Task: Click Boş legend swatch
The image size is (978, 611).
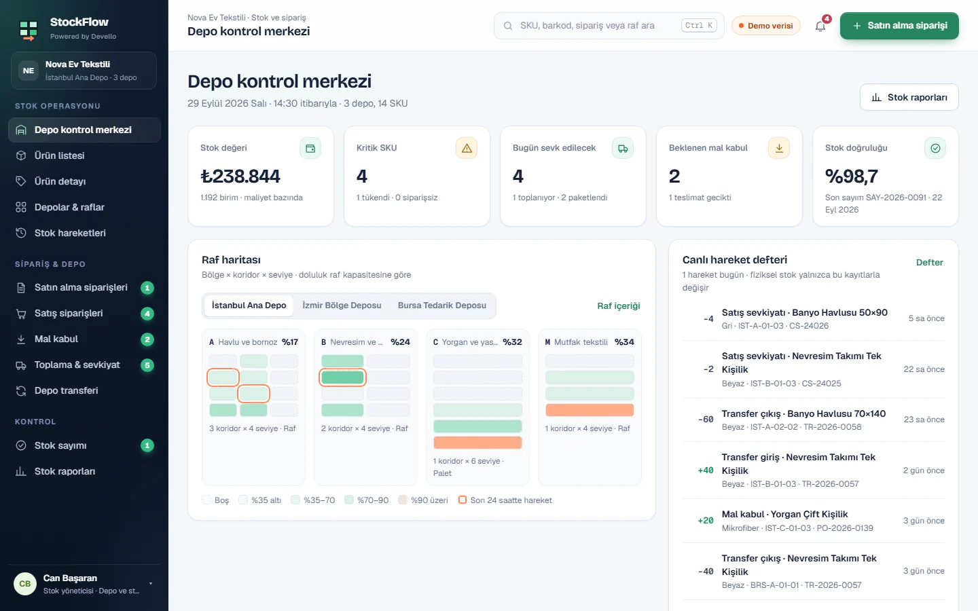Action: (x=206, y=500)
